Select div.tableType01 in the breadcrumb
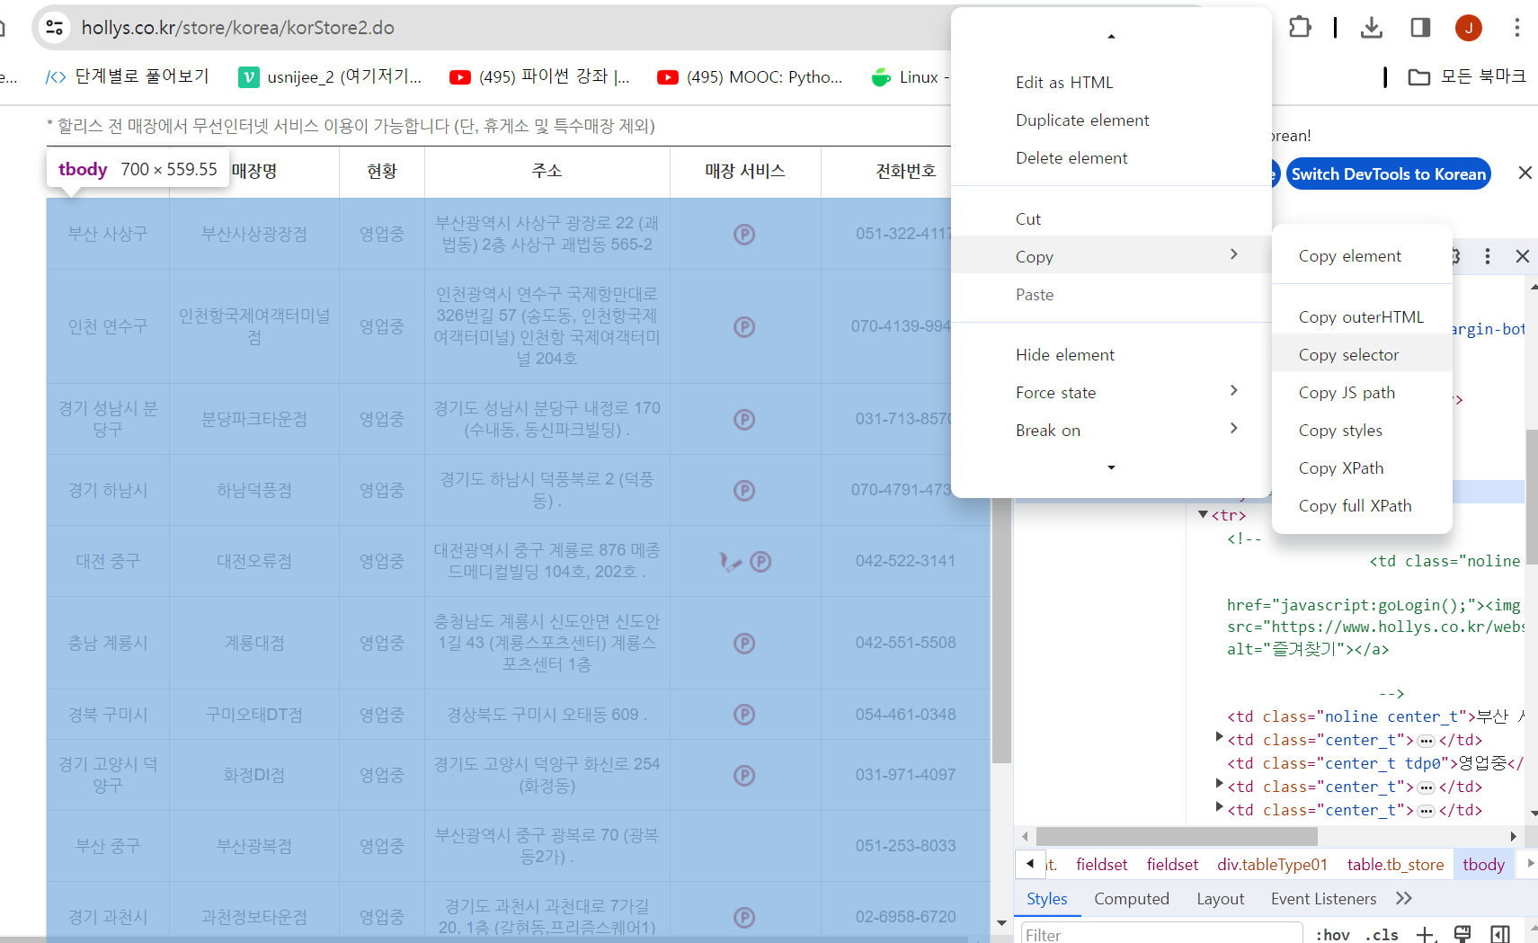The width and height of the screenshot is (1538, 943). (1272, 865)
